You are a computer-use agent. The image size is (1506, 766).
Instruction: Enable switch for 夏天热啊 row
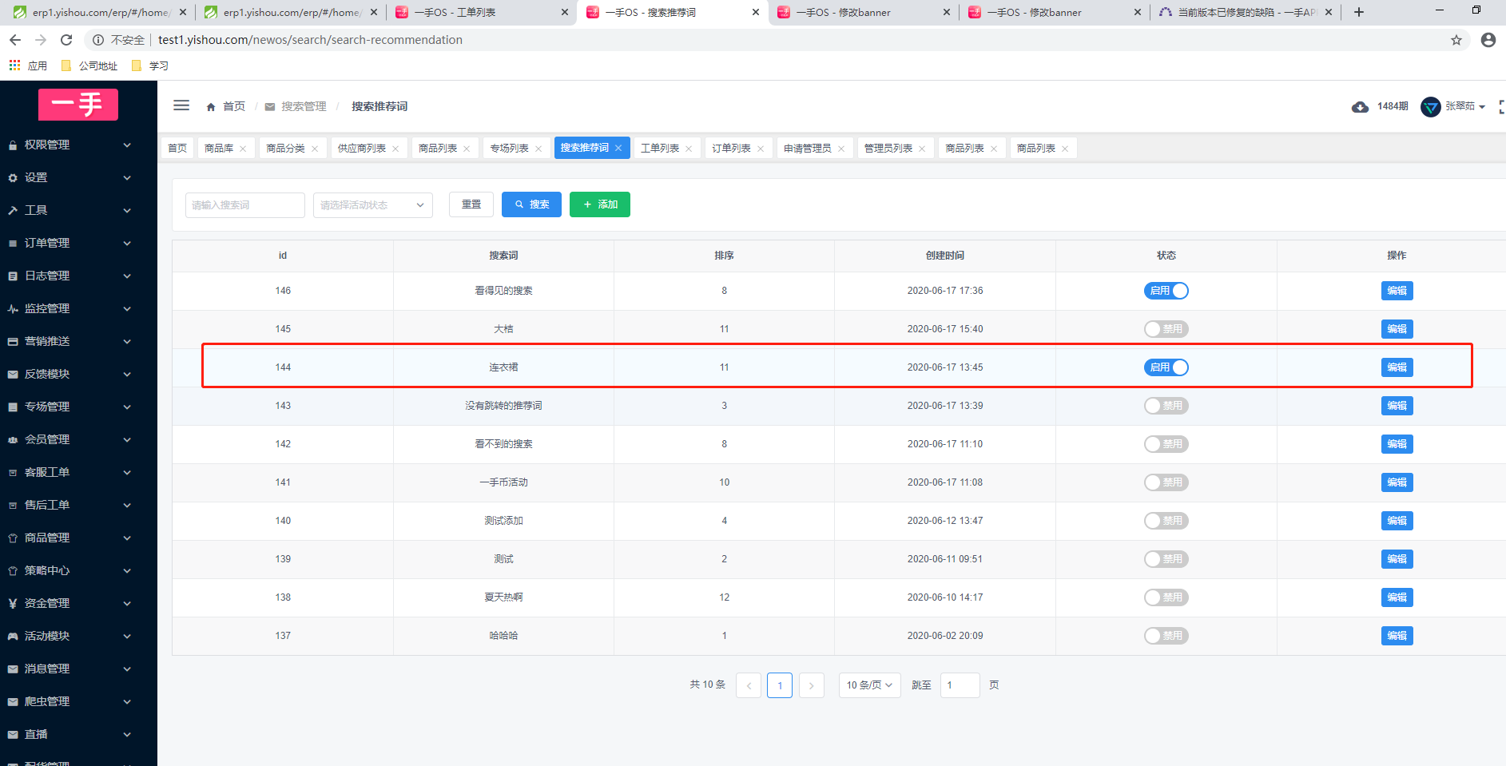[1166, 597]
